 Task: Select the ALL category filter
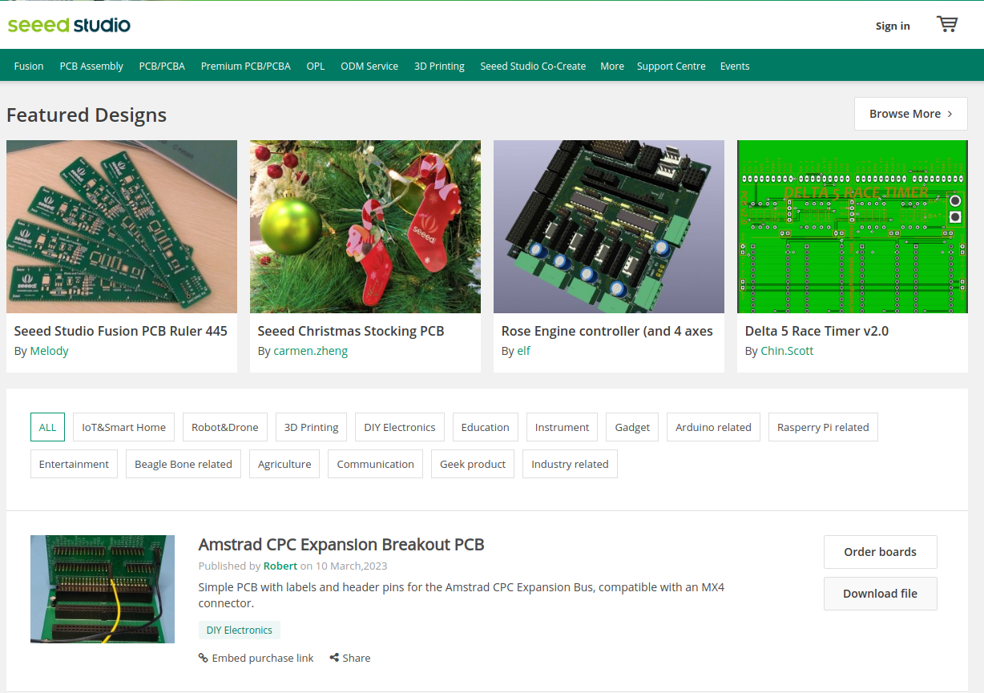click(x=48, y=427)
